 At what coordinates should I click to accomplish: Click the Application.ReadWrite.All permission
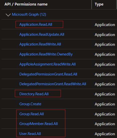tap(40, 44)
